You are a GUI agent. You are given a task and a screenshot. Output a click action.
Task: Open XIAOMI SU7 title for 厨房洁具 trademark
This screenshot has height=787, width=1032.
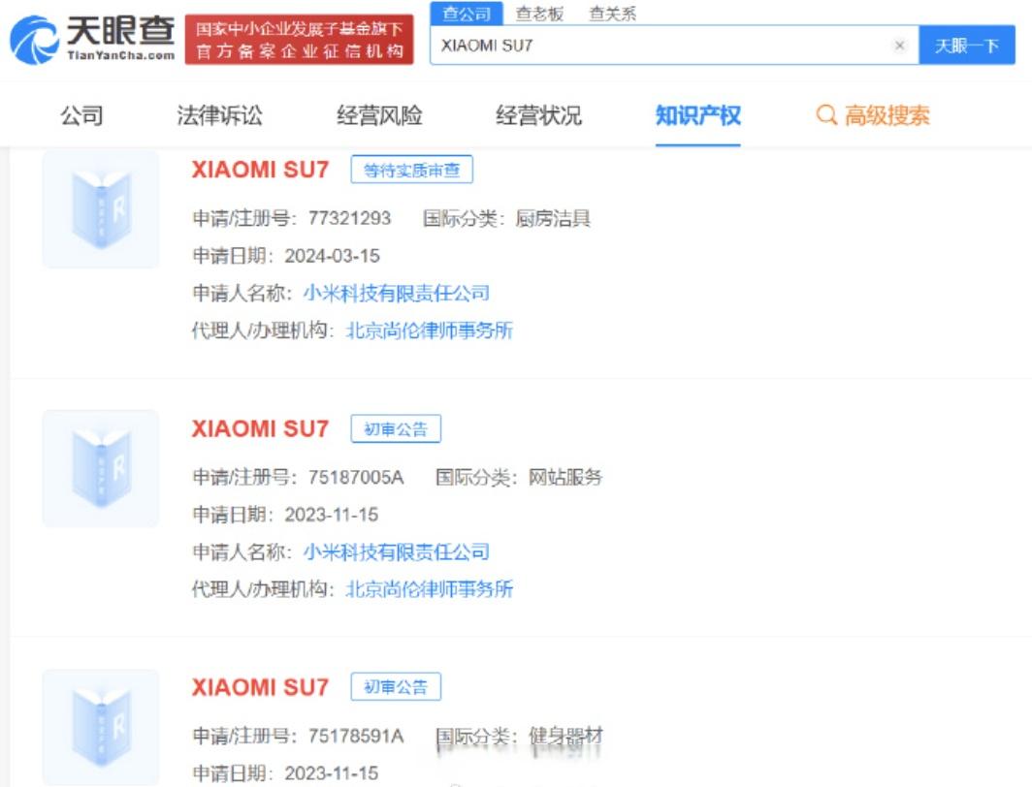pyautogui.click(x=260, y=170)
